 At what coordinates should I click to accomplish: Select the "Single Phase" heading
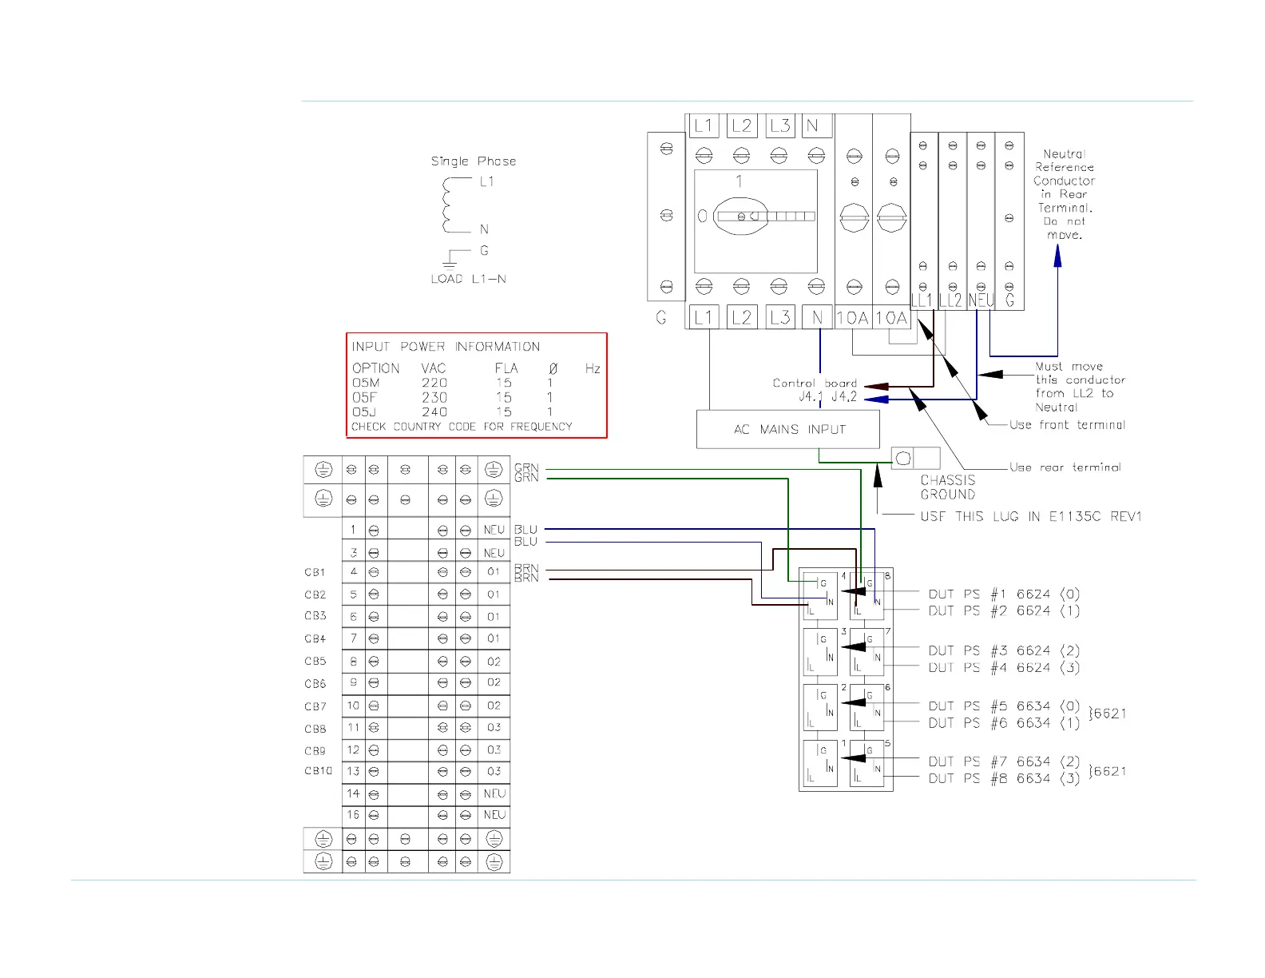(x=474, y=161)
